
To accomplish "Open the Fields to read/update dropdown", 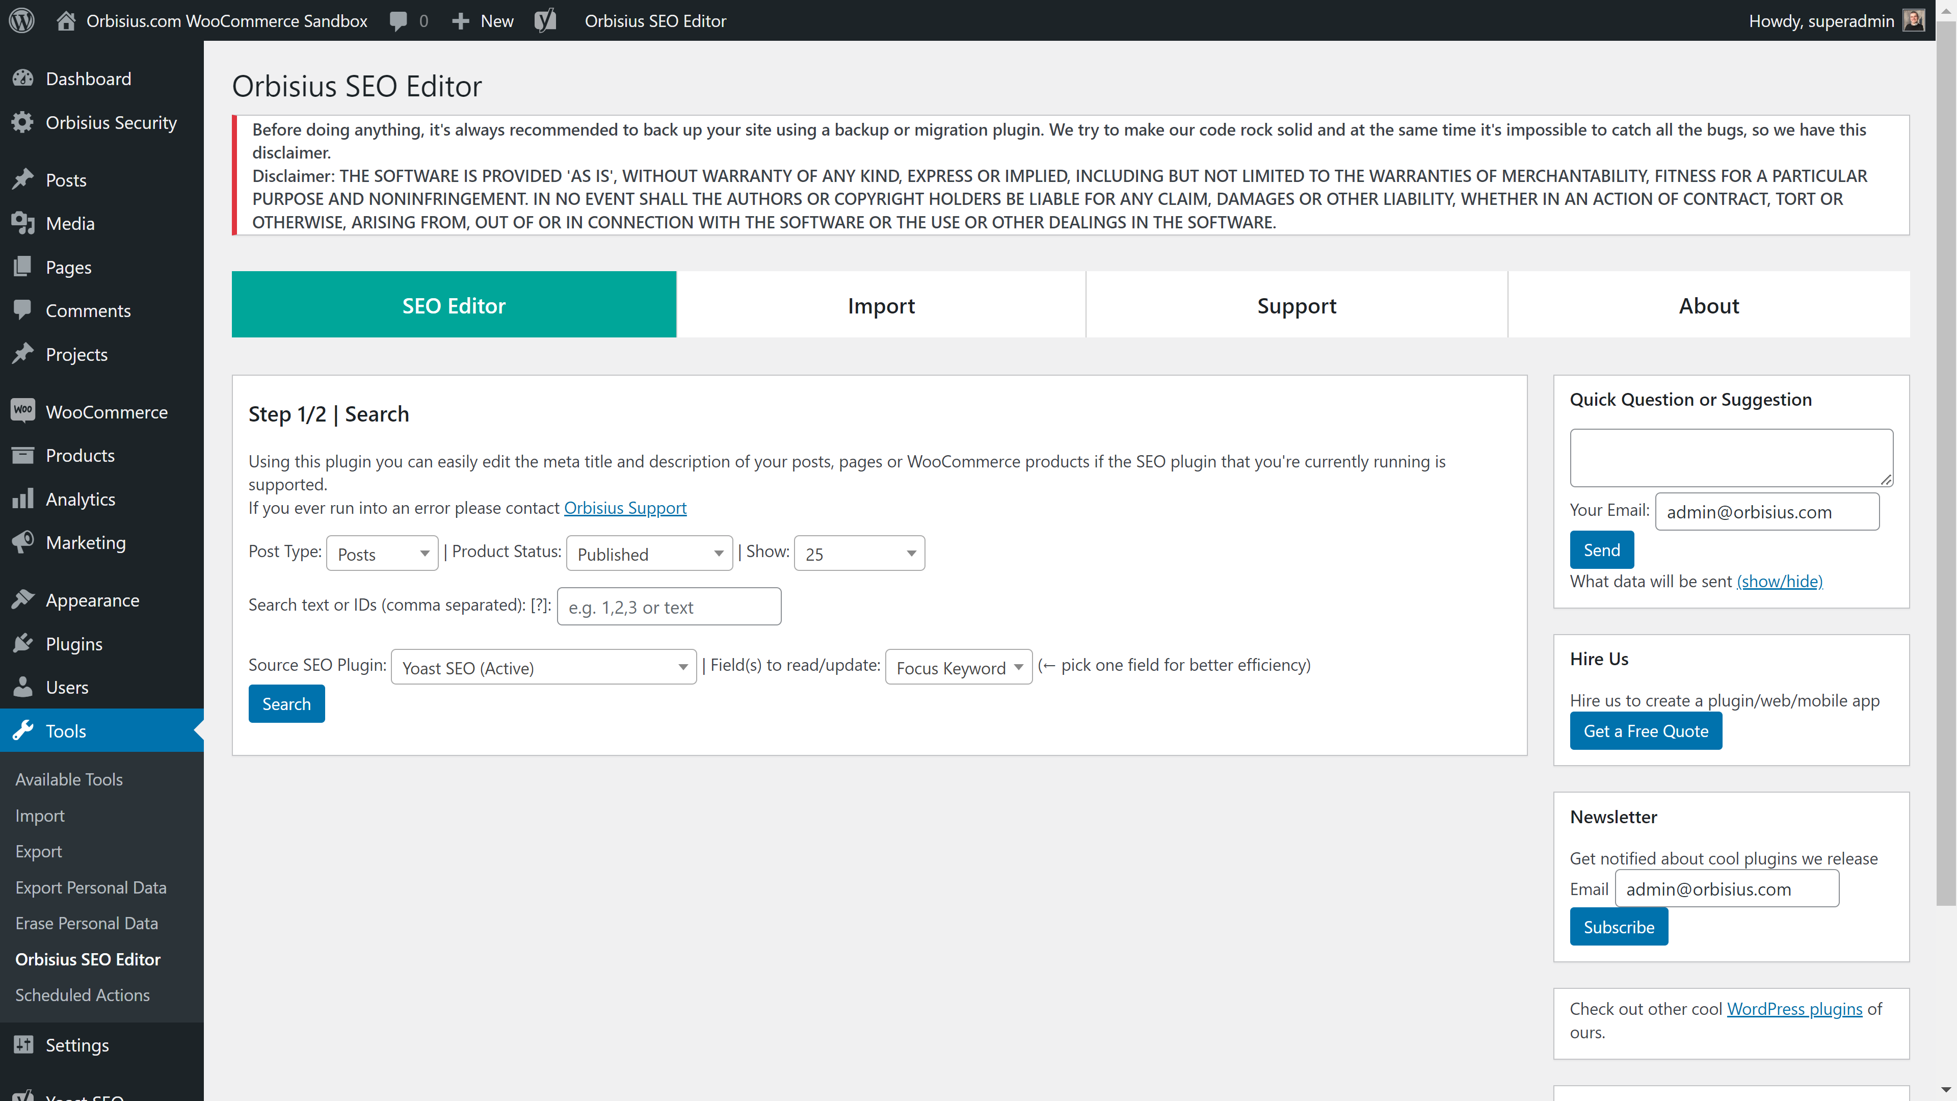I will tap(959, 667).
